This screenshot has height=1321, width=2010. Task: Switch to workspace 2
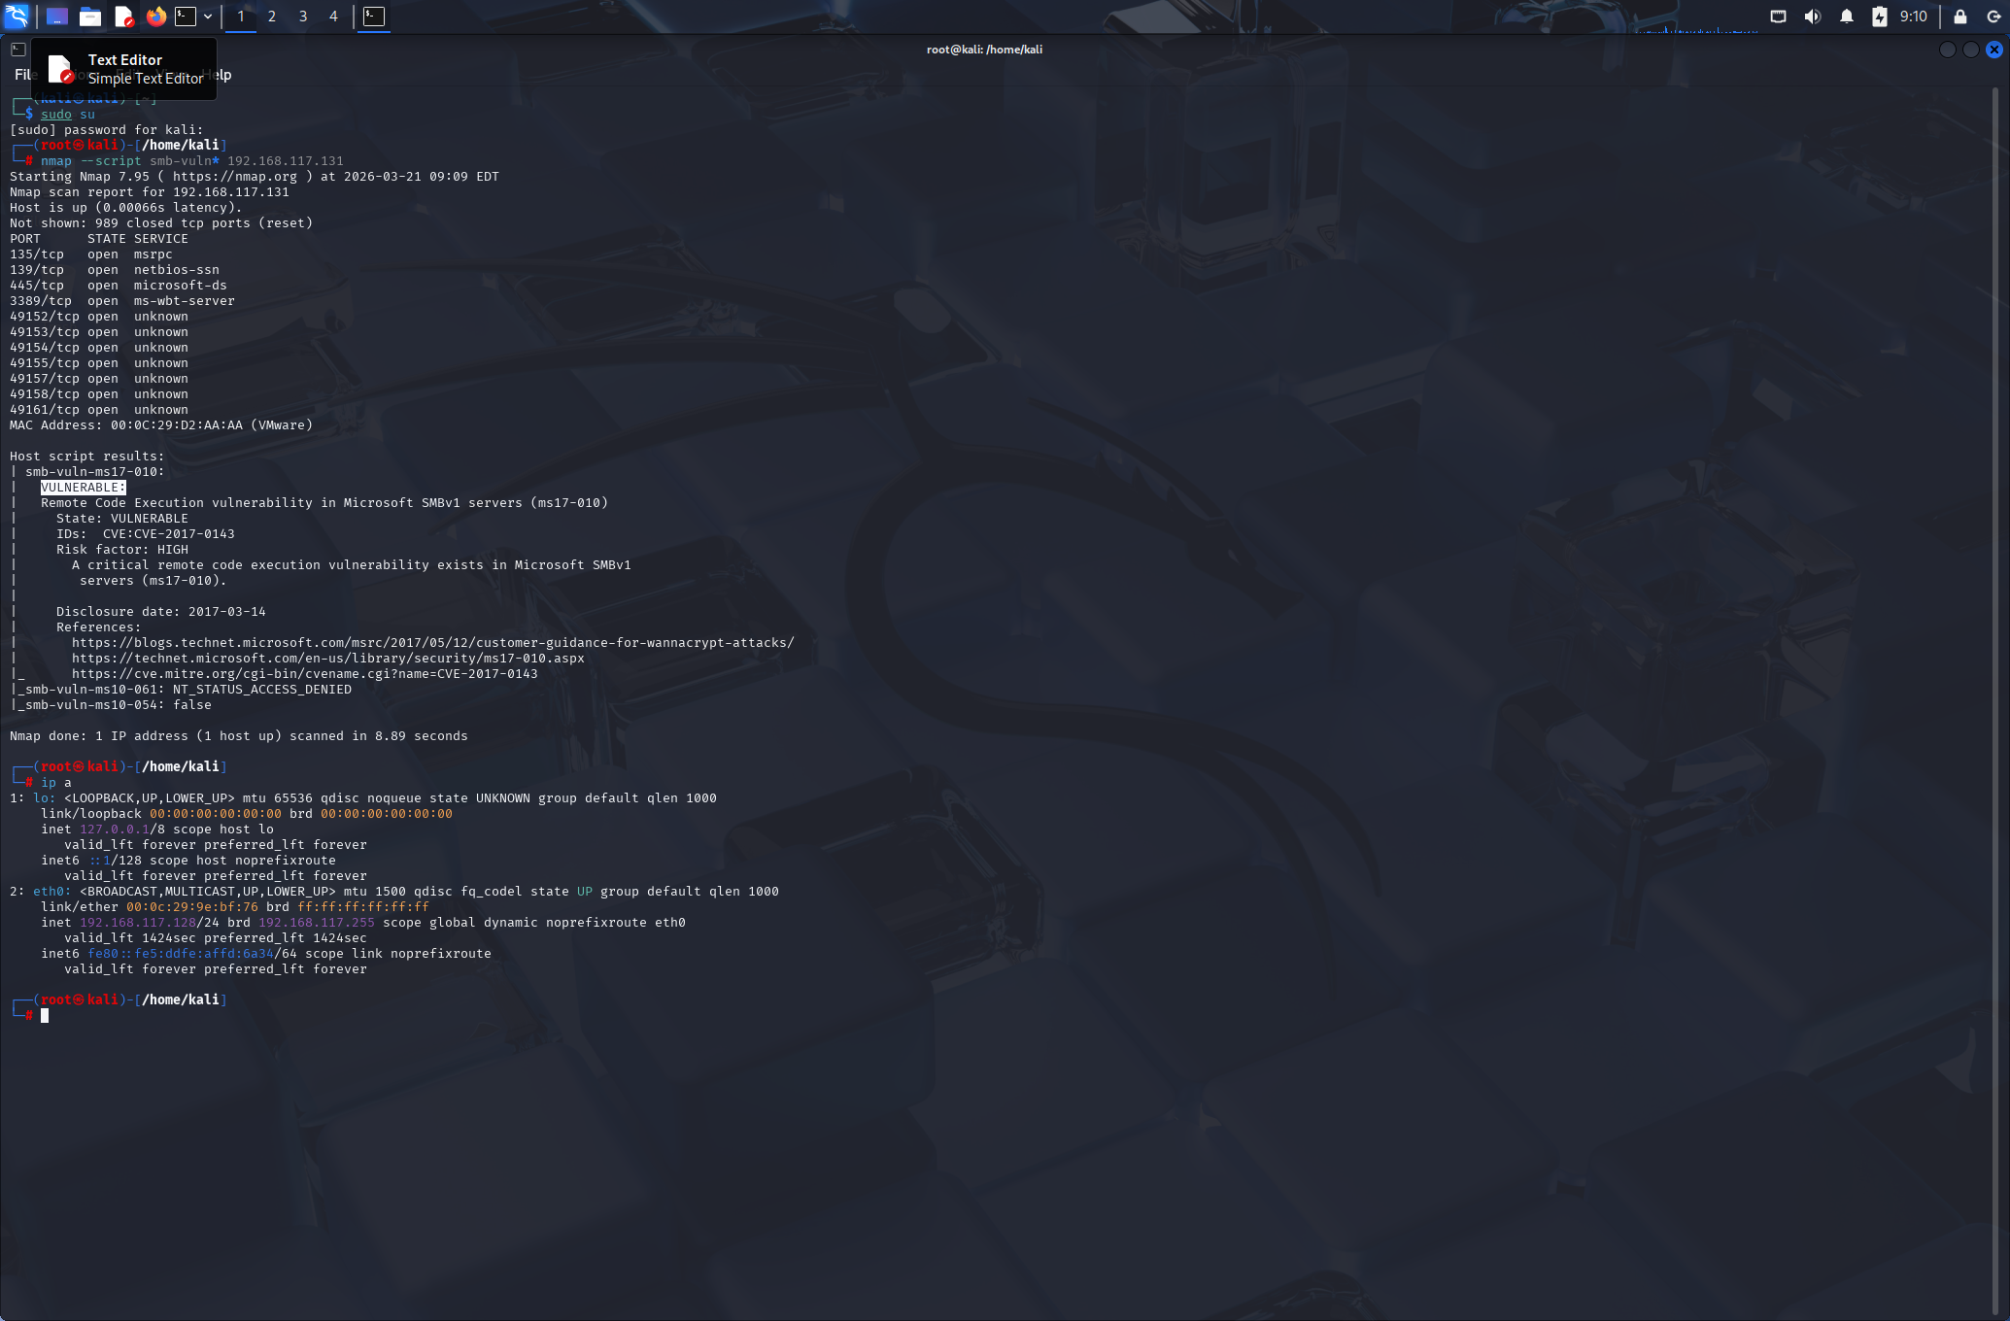pyautogui.click(x=272, y=17)
